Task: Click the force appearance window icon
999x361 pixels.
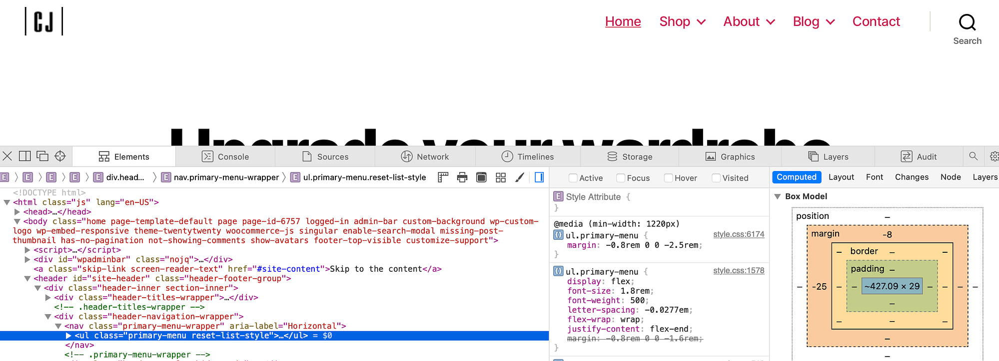Action: pyautogui.click(x=481, y=177)
